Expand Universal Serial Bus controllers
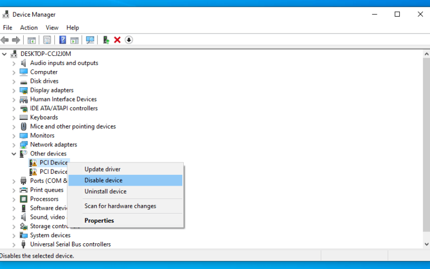Screen dimensions: 430x269 pyautogui.click(x=14, y=245)
